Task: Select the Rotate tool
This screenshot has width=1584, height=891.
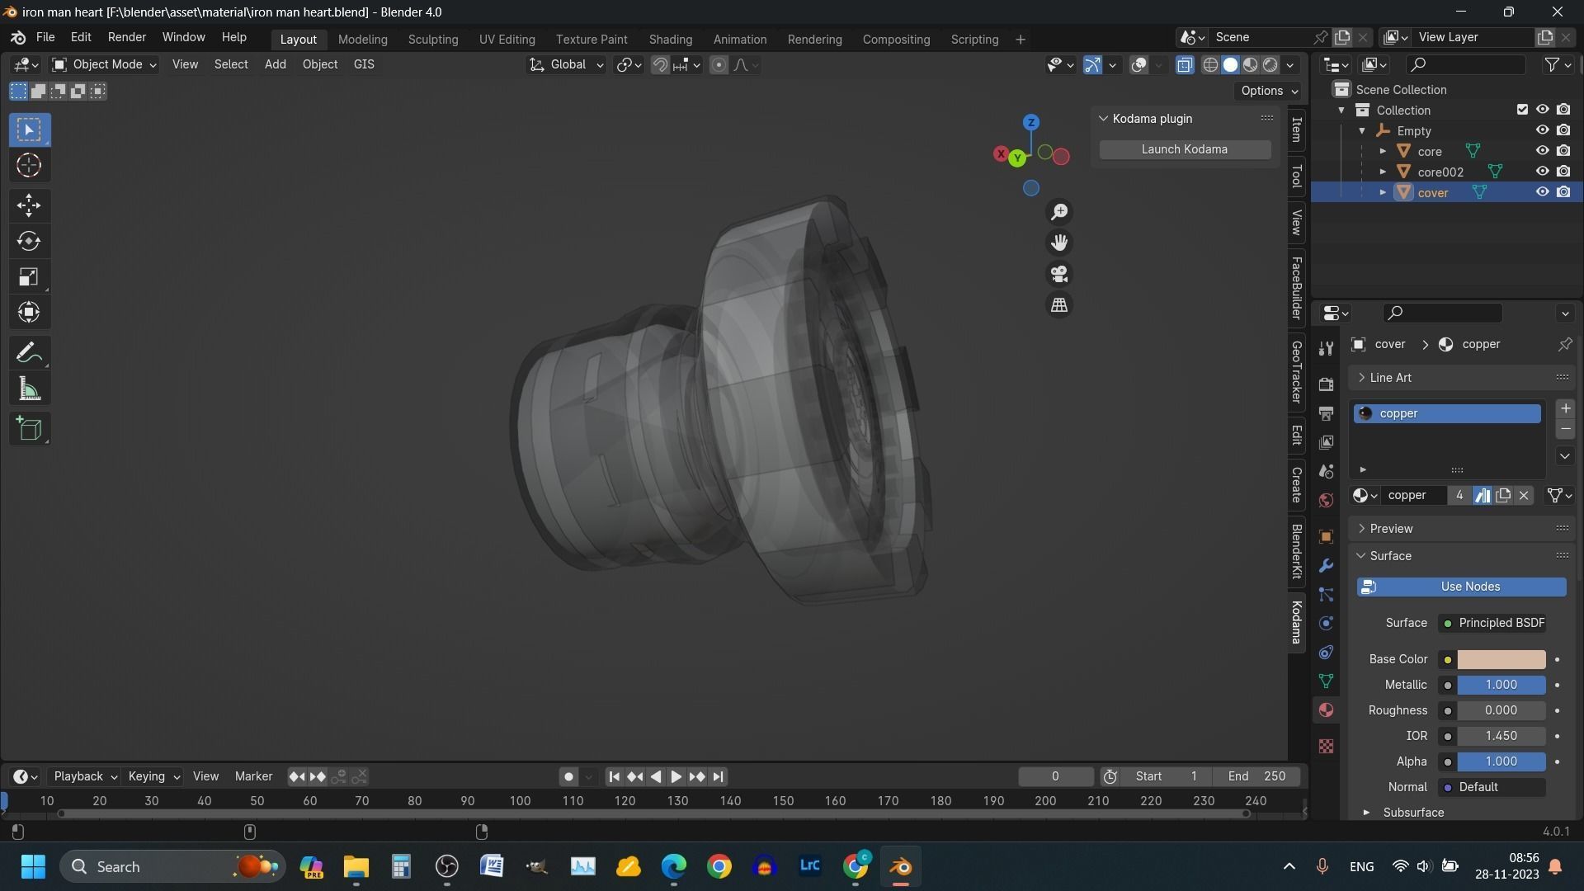Action: pyautogui.click(x=29, y=241)
